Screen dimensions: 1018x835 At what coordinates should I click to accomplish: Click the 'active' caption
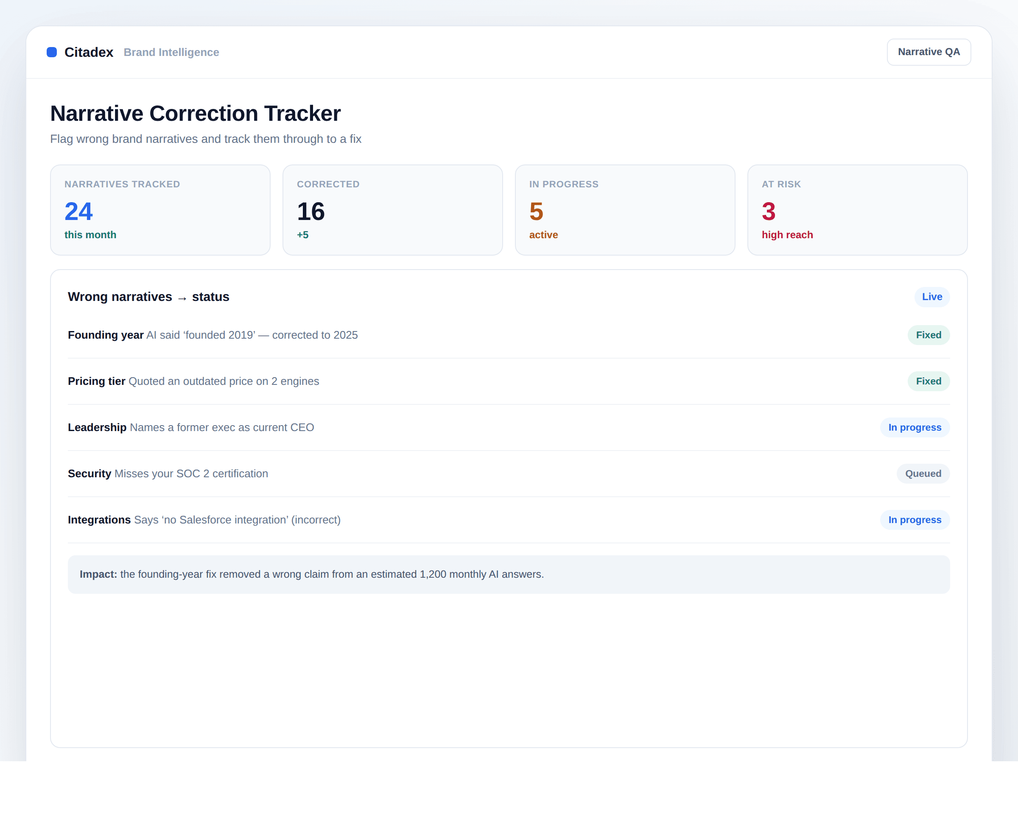pyautogui.click(x=543, y=235)
